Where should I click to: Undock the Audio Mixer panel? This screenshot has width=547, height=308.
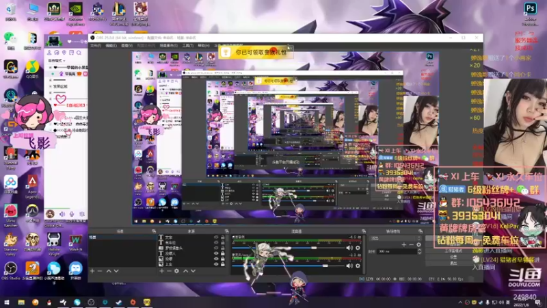point(364,231)
